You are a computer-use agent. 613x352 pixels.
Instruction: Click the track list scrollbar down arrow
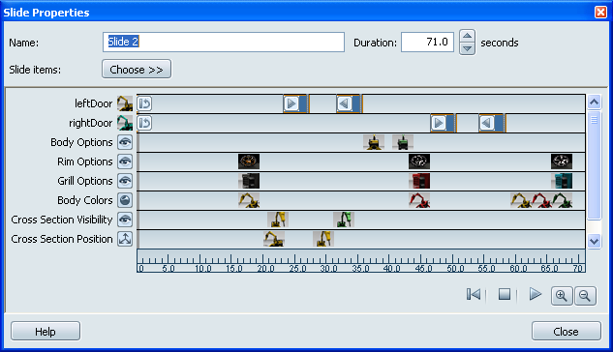[x=595, y=242]
